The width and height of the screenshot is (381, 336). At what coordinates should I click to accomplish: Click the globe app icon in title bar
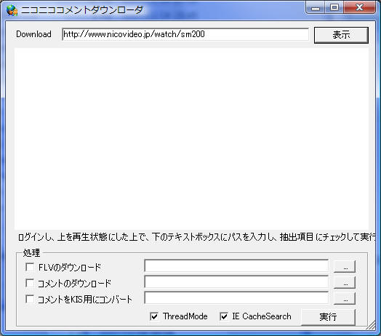tap(12, 10)
